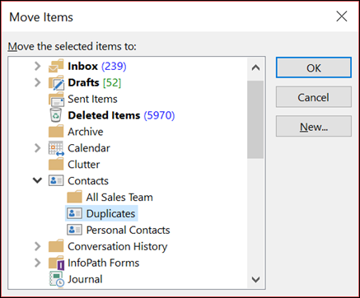This screenshot has height=298, width=360.
Task: Click the Drafts folder icon with pencil
Action: click(x=56, y=82)
